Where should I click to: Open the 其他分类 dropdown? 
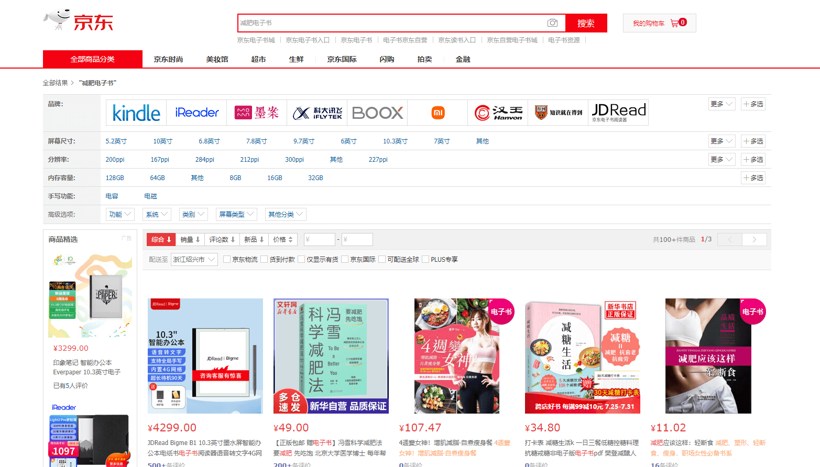[x=286, y=215]
